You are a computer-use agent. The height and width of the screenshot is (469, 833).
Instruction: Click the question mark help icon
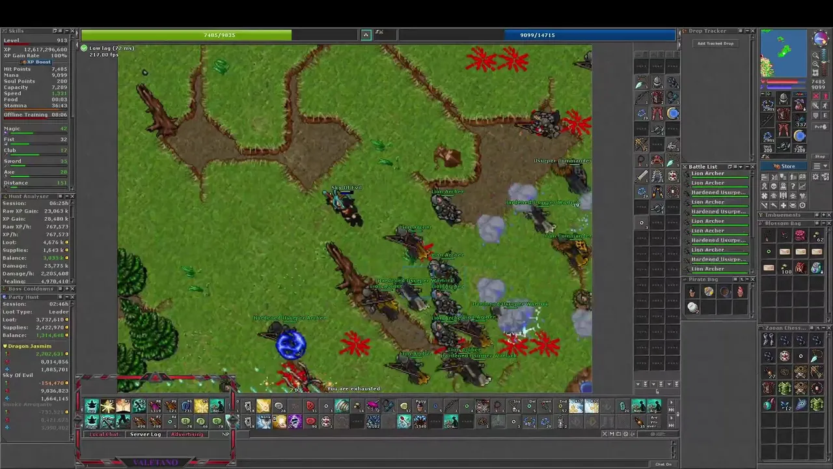pyautogui.click(x=793, y=186)
